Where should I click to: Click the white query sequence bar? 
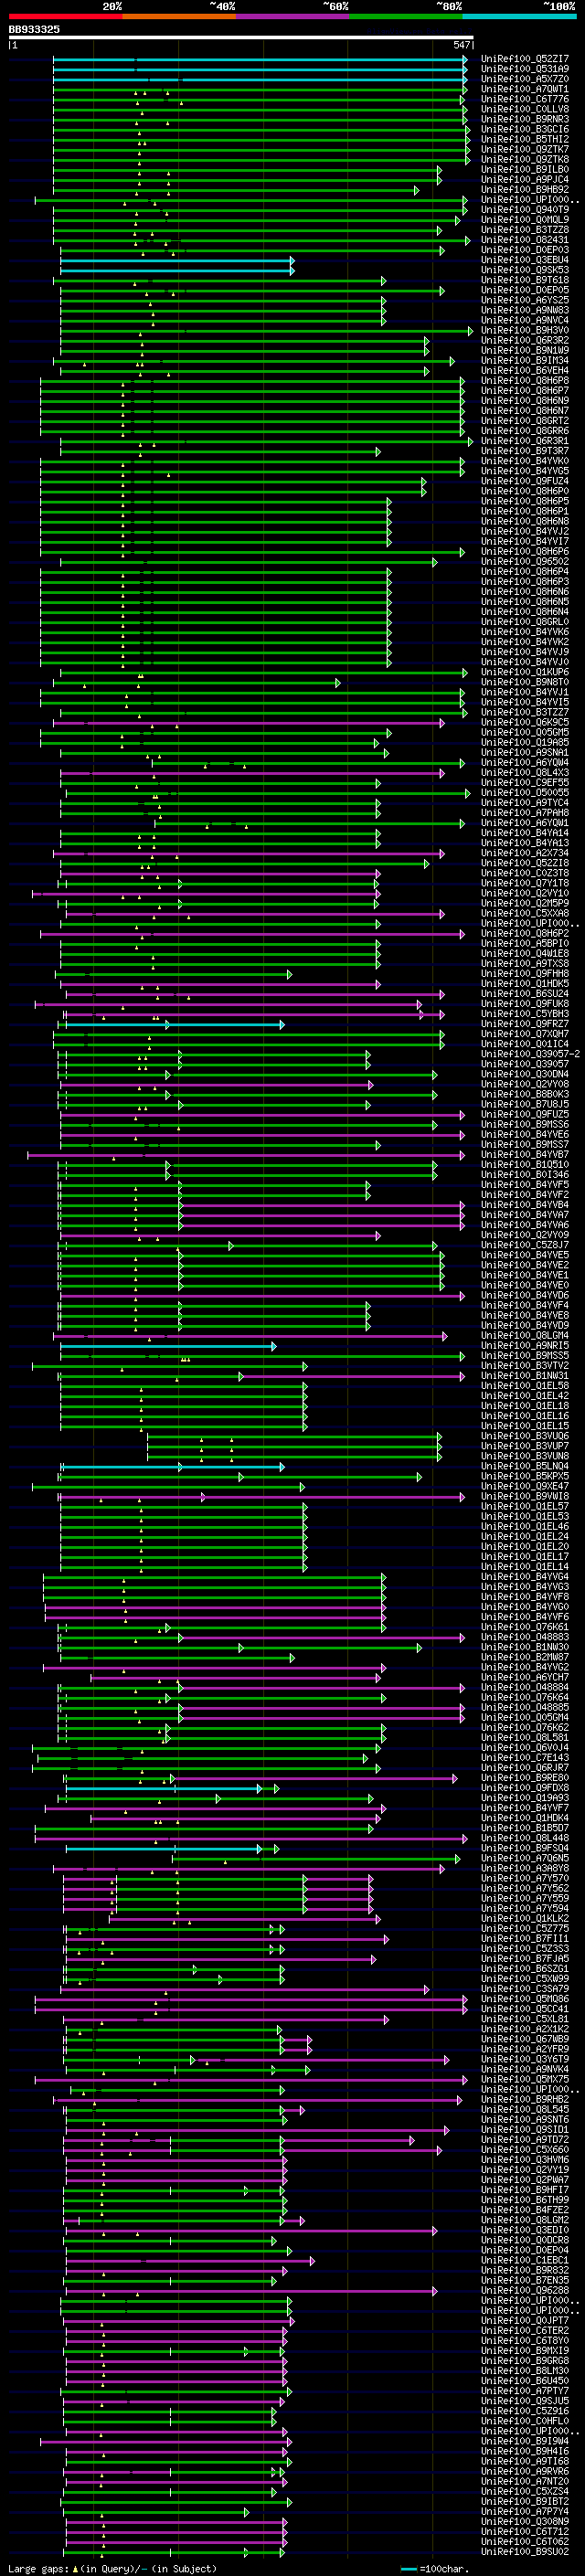[x=241, y=37]
